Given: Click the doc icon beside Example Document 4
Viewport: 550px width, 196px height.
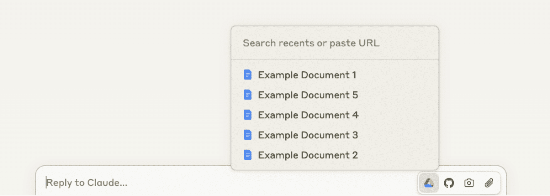Looking at the screenshot, I should 248,115.
